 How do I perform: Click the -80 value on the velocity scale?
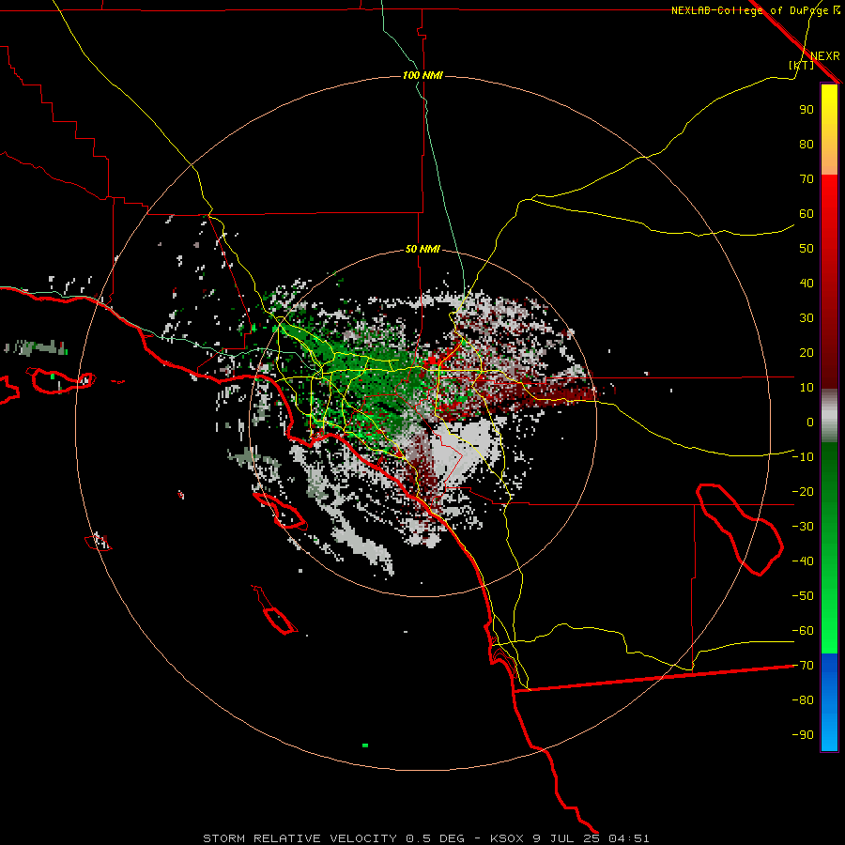[803, 700]
